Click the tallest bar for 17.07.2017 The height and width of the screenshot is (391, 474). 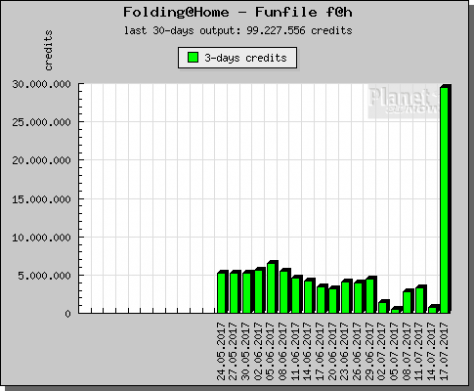445,200
